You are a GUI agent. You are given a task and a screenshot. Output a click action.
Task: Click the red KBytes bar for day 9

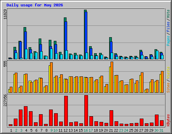pyautogui.click(x=51, y=118)
